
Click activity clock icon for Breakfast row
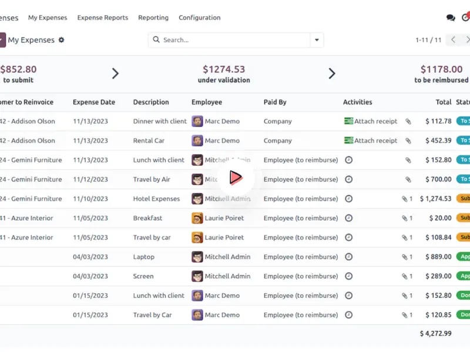(x=348, y=218)
